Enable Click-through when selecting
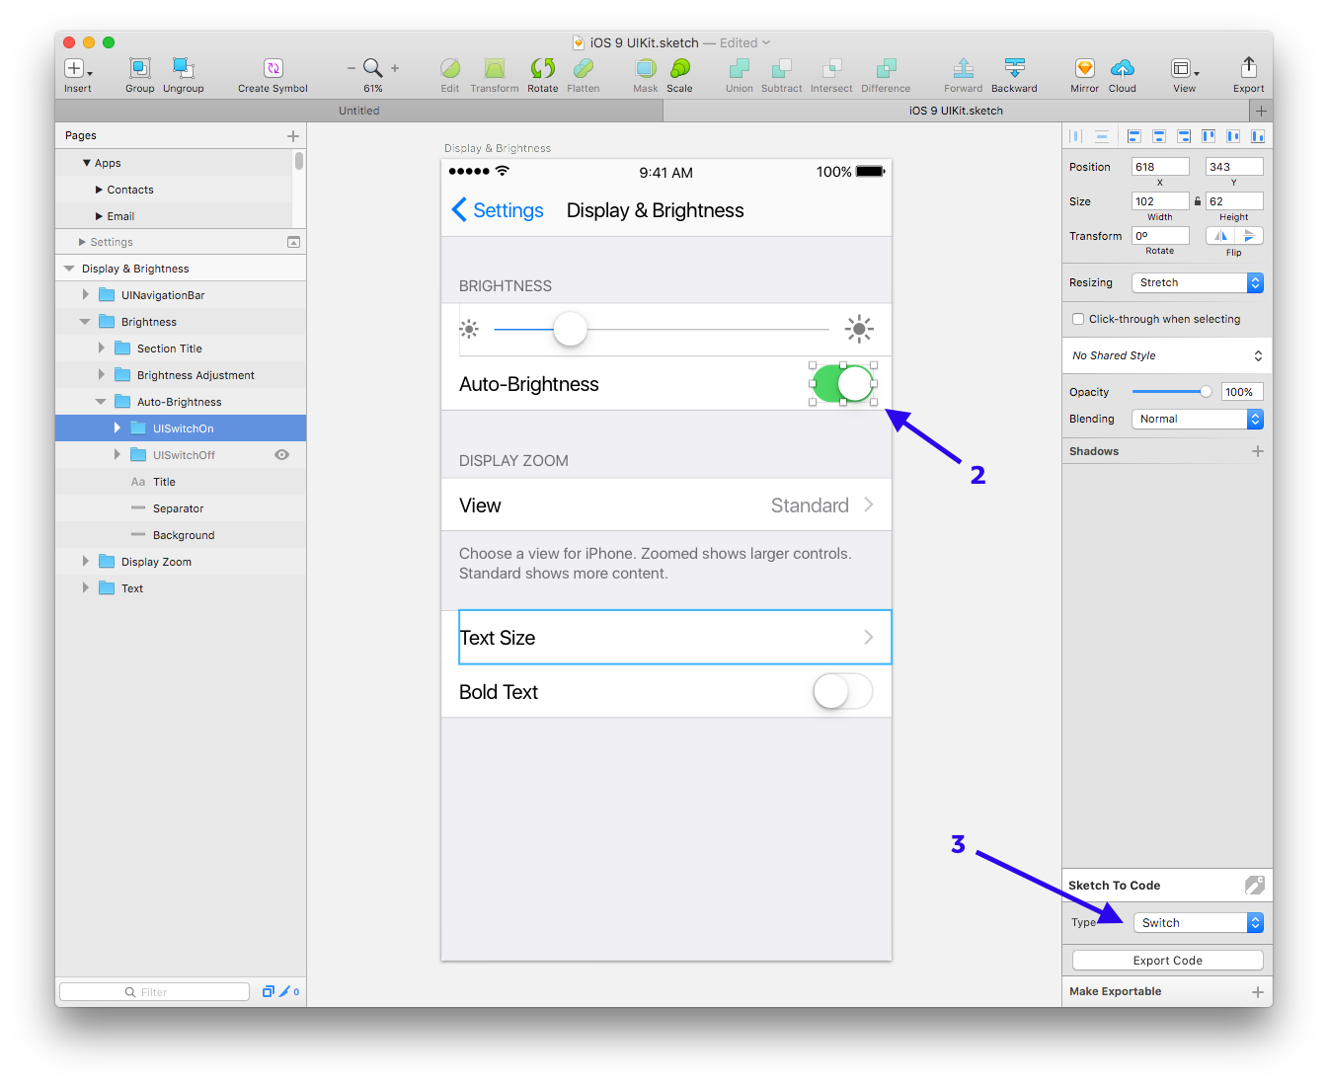 coord(1077,318)
